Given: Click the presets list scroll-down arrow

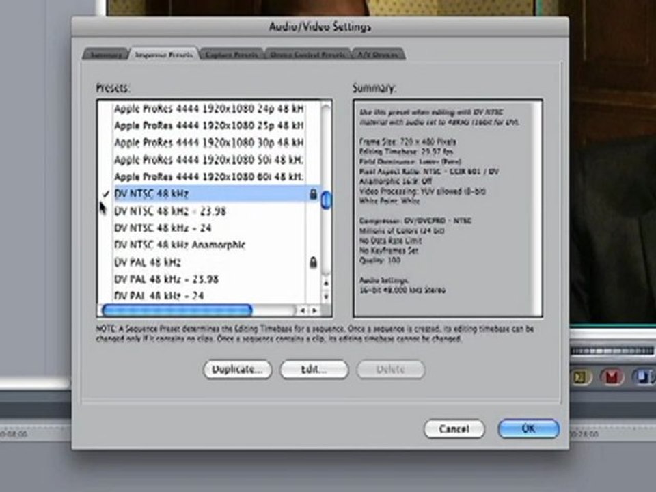Looking at the screenshot, I should coord(326,296).
